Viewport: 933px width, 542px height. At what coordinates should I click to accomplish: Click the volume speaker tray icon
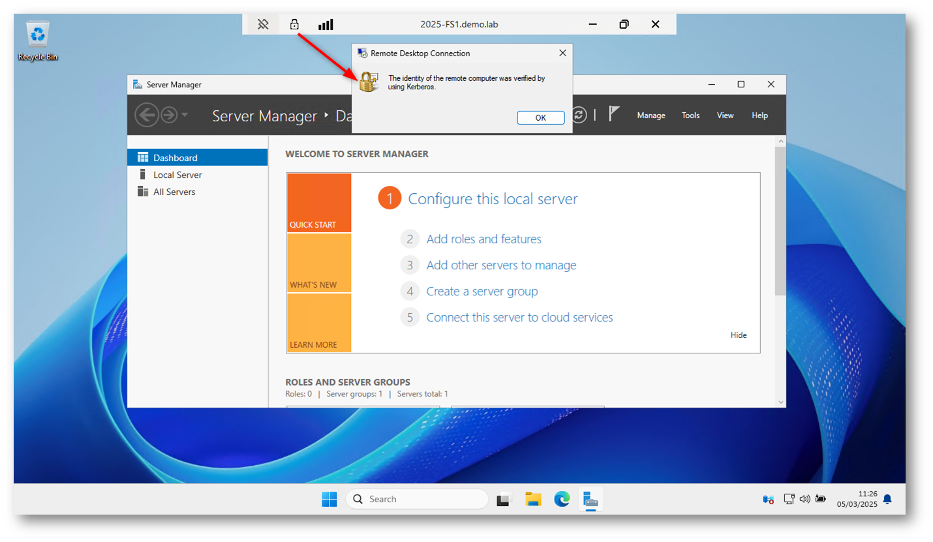(x=804, y=499)
